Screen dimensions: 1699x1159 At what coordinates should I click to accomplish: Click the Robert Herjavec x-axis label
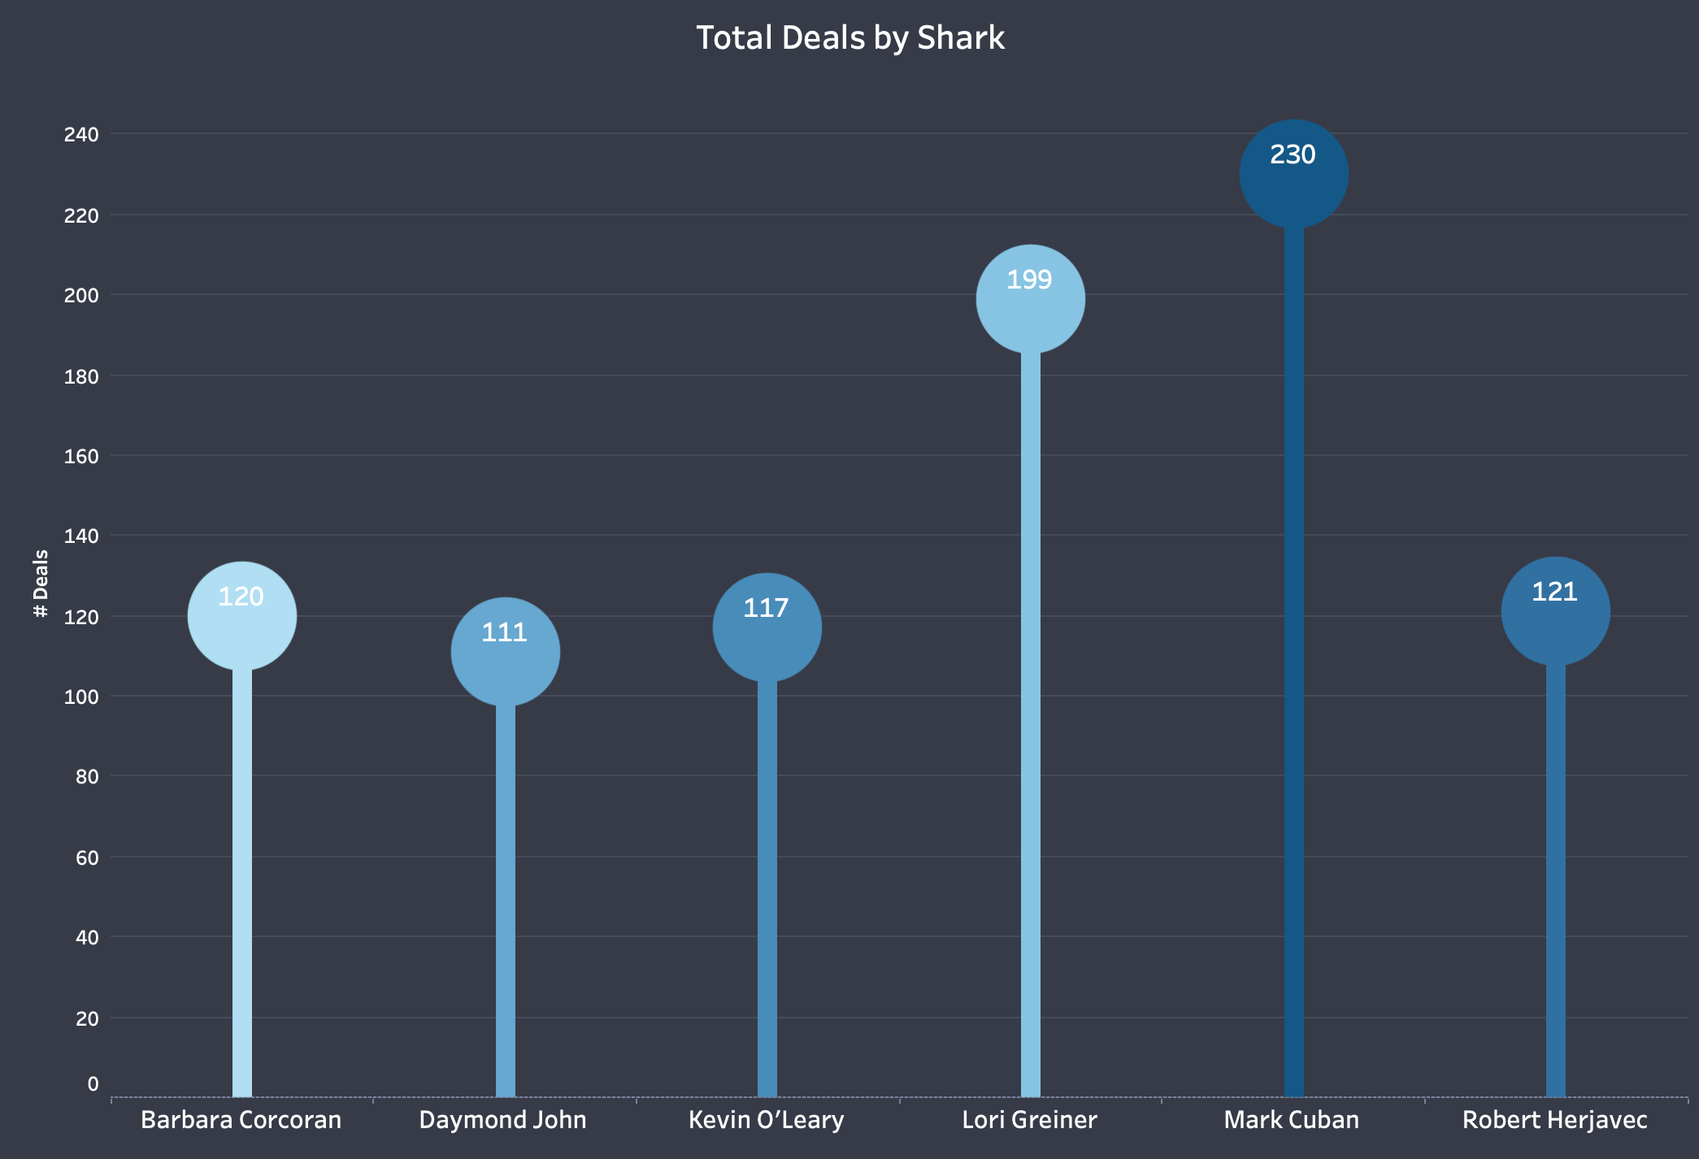[1554, 1120]
